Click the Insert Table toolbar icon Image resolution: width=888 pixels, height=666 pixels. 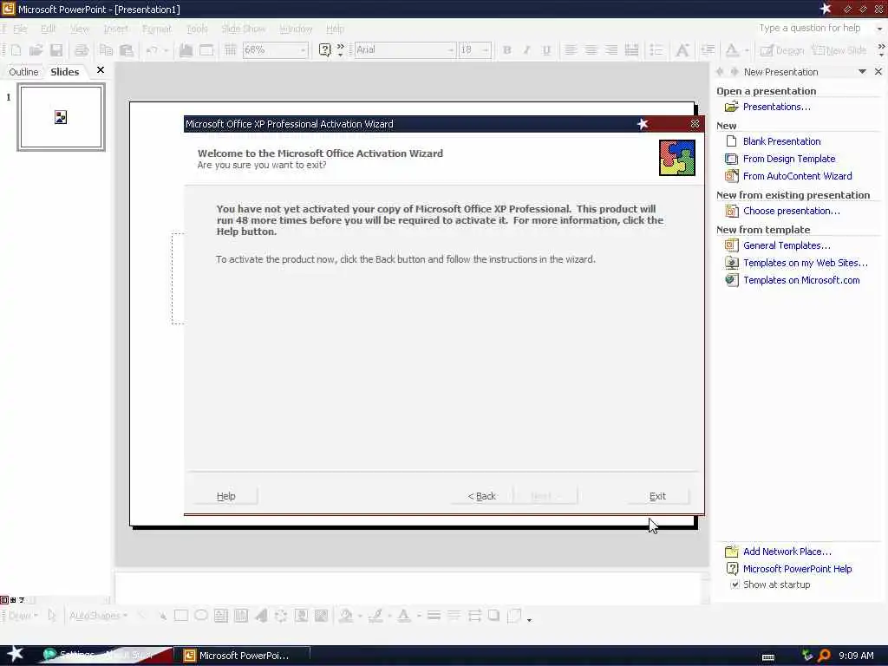tap(206, 49)
